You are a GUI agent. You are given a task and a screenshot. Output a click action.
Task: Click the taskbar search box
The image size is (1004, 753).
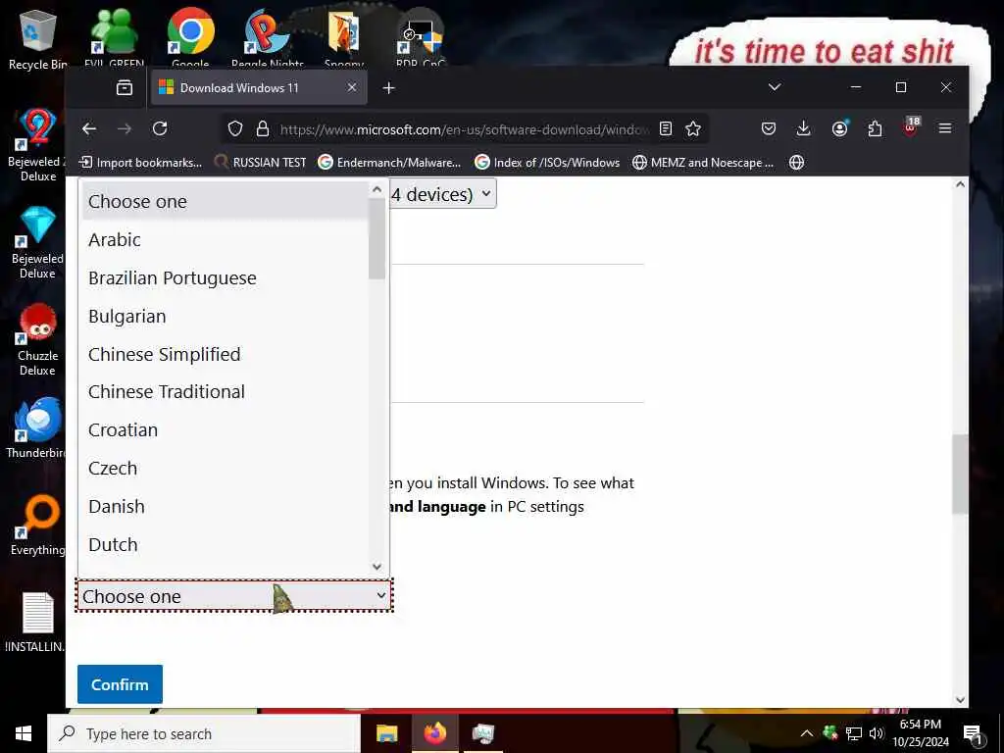coord(204,733)
